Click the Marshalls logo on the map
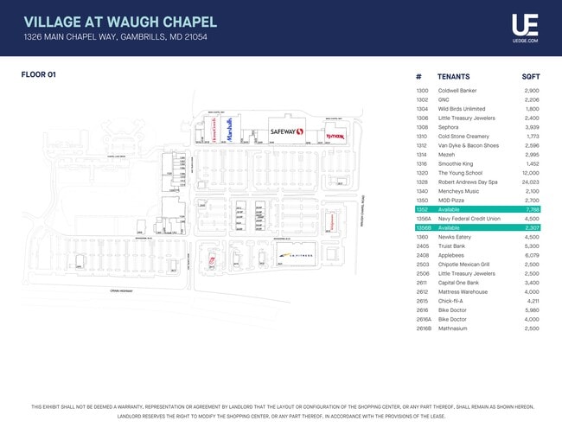562x434 pixels. [x=230, y=131]
